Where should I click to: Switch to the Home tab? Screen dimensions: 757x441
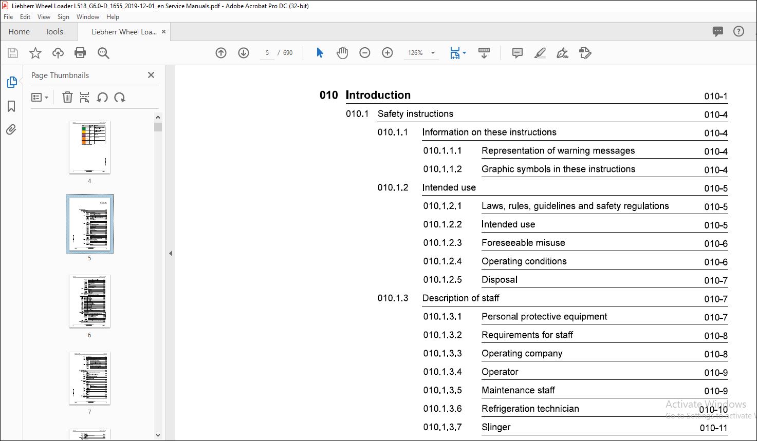coord(19,31)
